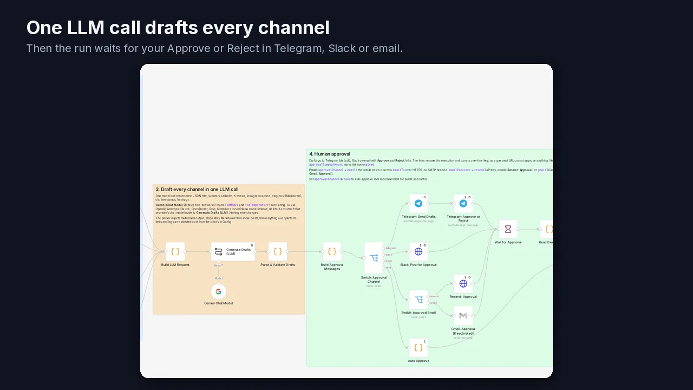Click the 'Parse & Validate Drafts' label text
693x390 pixels.
(278, 265)
